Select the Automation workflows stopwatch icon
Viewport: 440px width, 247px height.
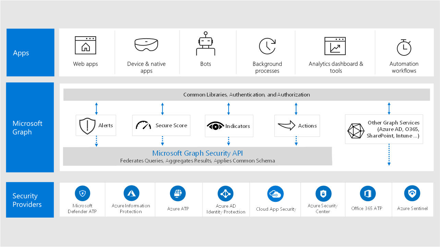click(x=404, y=47)
